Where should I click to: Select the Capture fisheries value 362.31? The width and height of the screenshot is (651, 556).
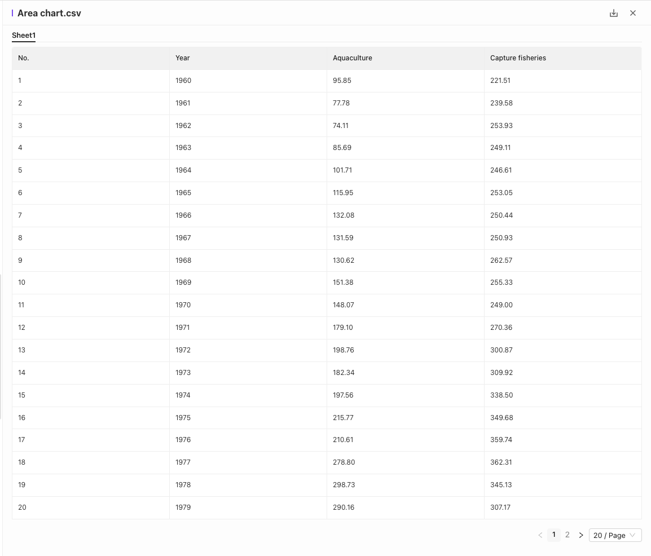(x=502, y=462)
